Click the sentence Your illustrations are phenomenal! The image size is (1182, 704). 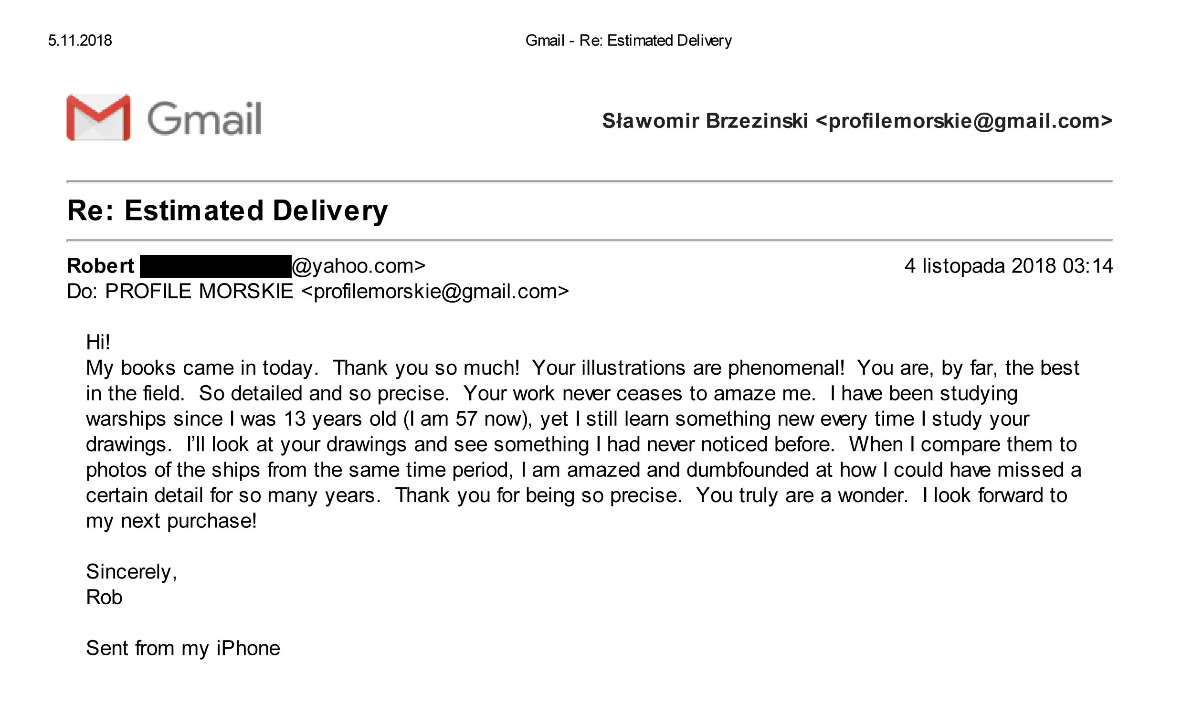[x=688, y=368]
